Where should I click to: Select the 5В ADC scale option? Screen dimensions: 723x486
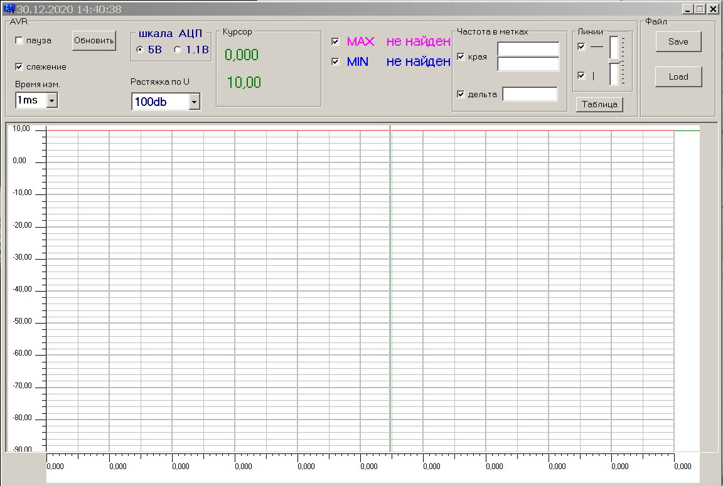click(x=139, y=50)
